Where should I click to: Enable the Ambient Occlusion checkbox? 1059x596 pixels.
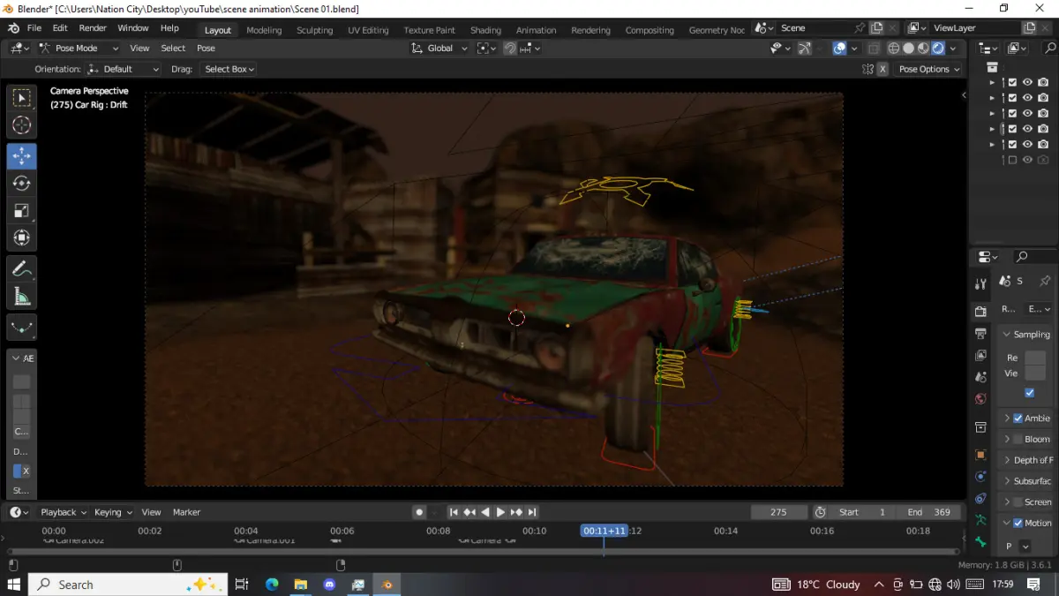[x=1018, y=419]
